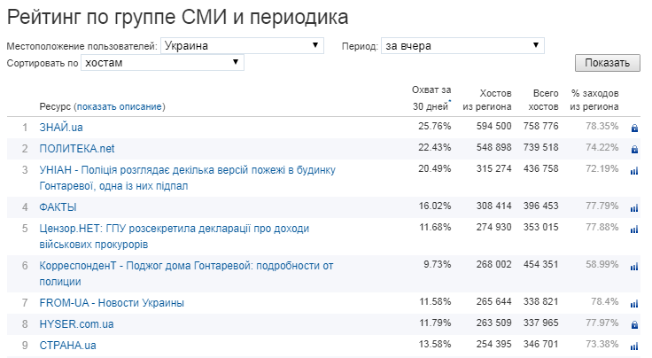This screenshot has width=652, height=358.
Task: Open the HYSER.com.ua resource link
Action: [x=76, y=324]
